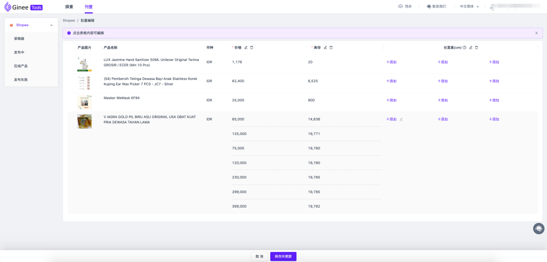547x262 pixels.
Task: Open the support chat headset bubble
Action: click(x=538, y=228)
